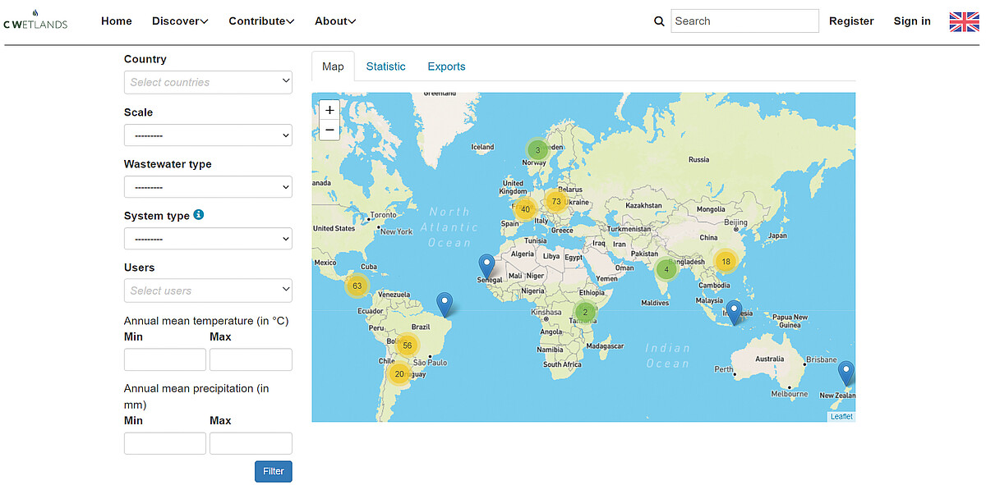Open the Senegal map marker

[486, 266]
